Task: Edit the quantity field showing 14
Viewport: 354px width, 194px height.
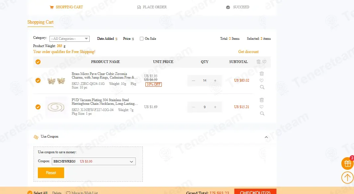Action: [205, 81]
